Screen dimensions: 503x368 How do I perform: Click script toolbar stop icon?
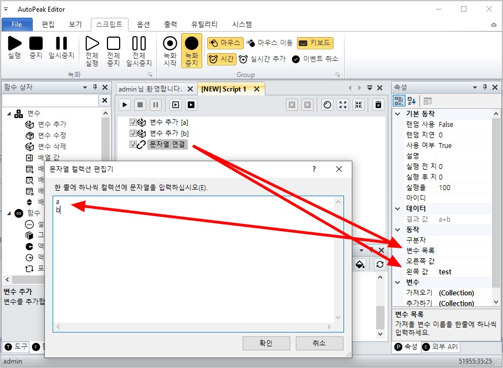[x=140, y=105]
